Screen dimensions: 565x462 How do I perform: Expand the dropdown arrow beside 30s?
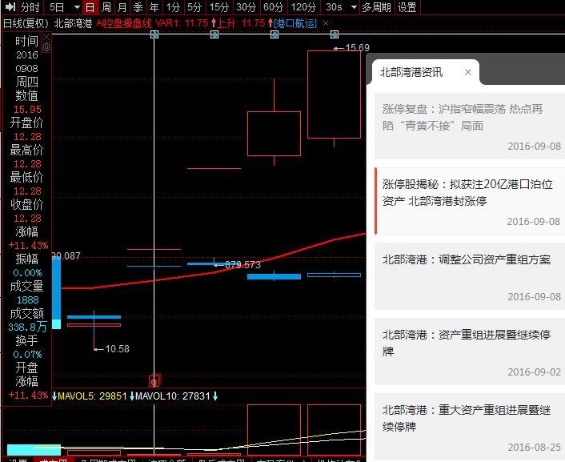[354, 7]
